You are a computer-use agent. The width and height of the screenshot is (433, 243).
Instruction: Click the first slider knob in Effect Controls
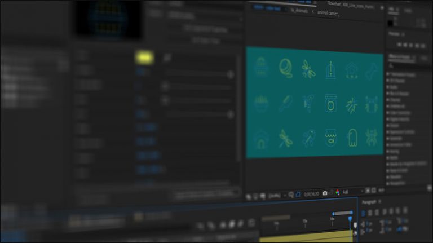[x=230, y=74]
